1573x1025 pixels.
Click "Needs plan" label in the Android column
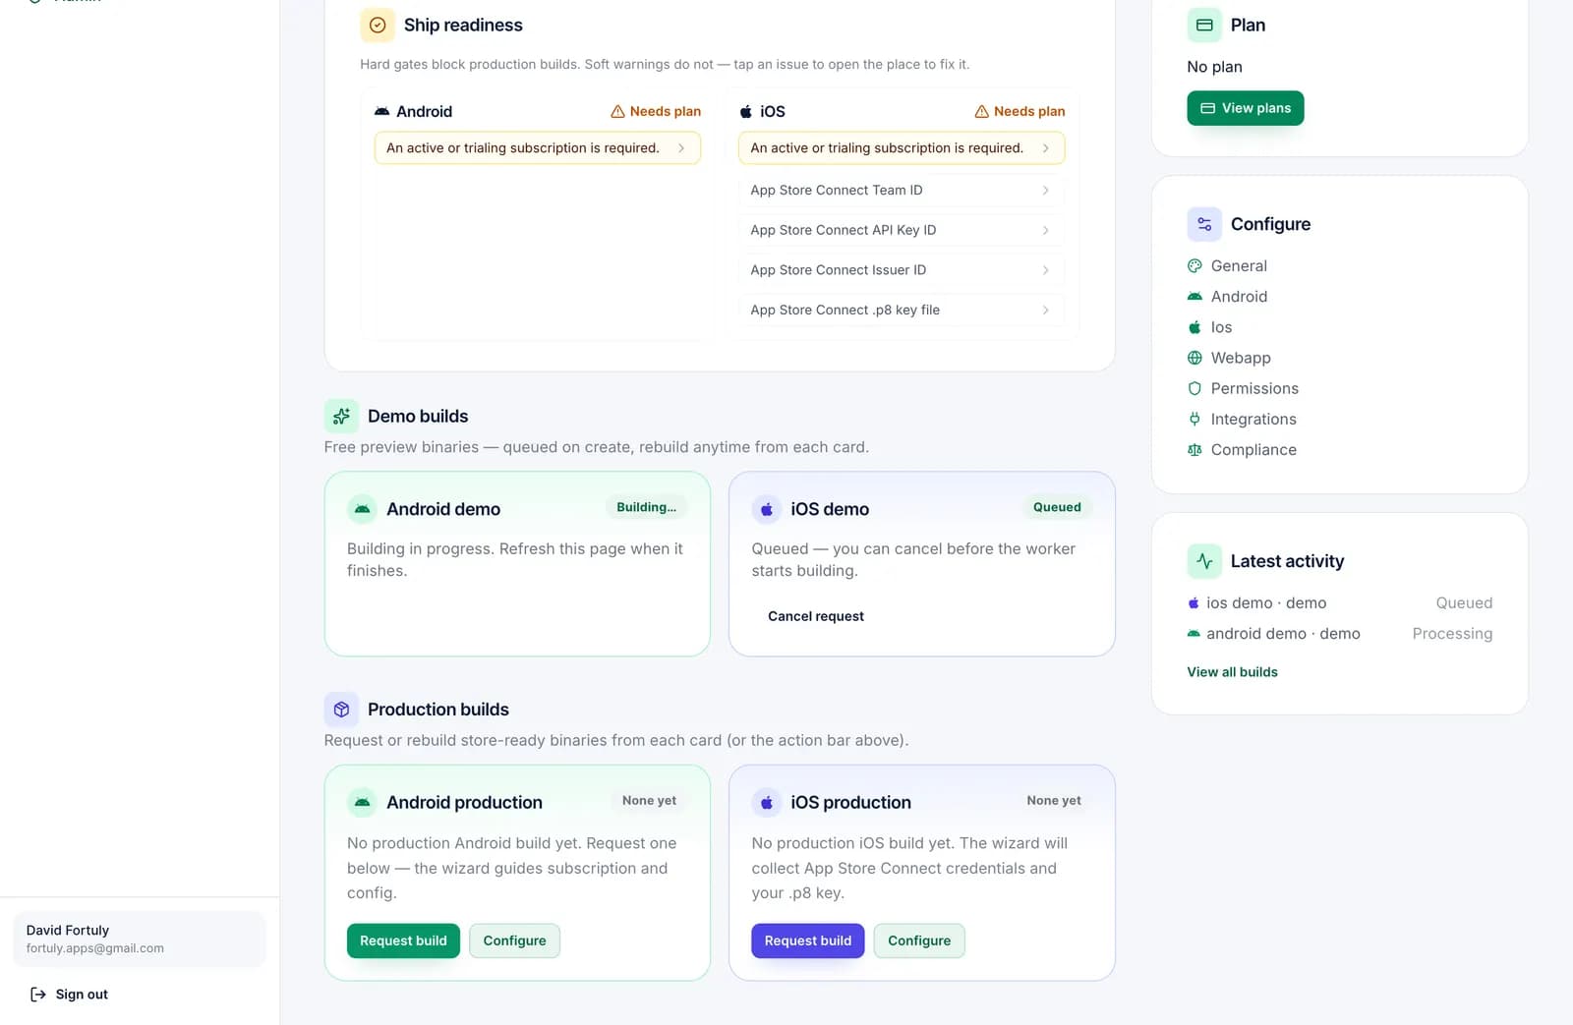(666, 112)
